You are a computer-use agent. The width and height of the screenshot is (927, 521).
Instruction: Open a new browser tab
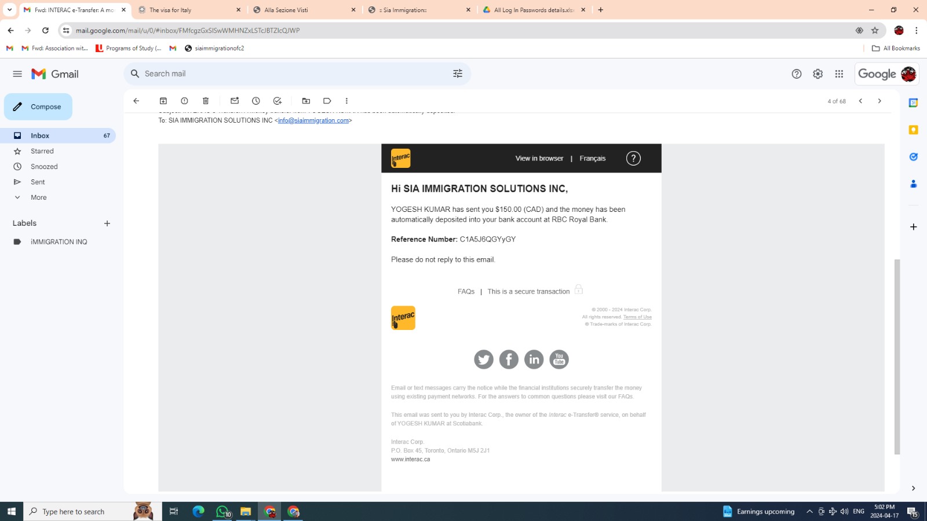[601, 10]
